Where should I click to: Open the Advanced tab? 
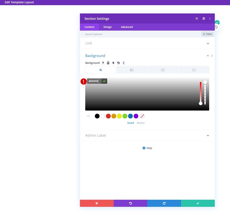127,27
